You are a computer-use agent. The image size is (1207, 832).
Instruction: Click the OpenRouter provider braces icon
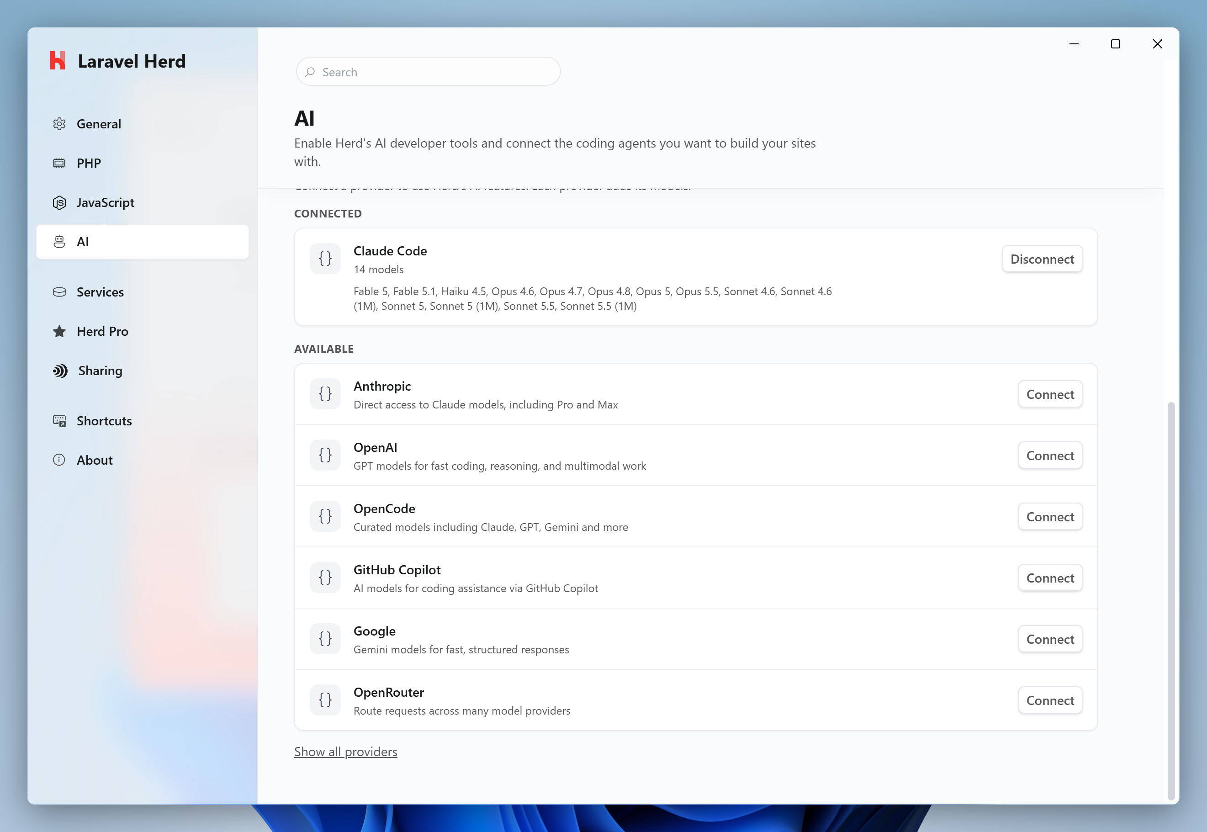click(x=325, y=700)
